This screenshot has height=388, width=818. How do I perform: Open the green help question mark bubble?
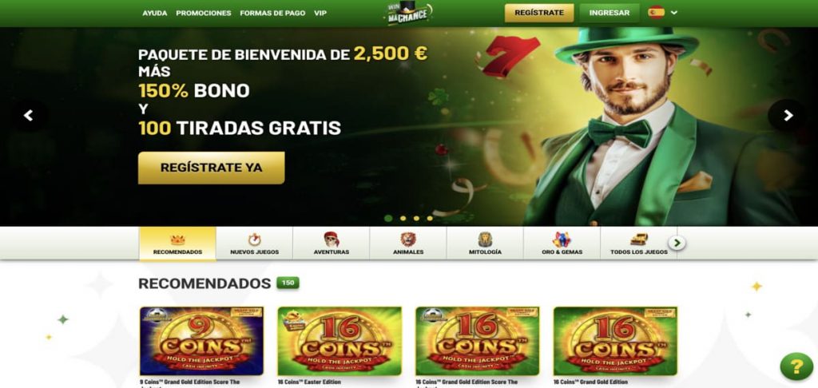click(796, 366)
